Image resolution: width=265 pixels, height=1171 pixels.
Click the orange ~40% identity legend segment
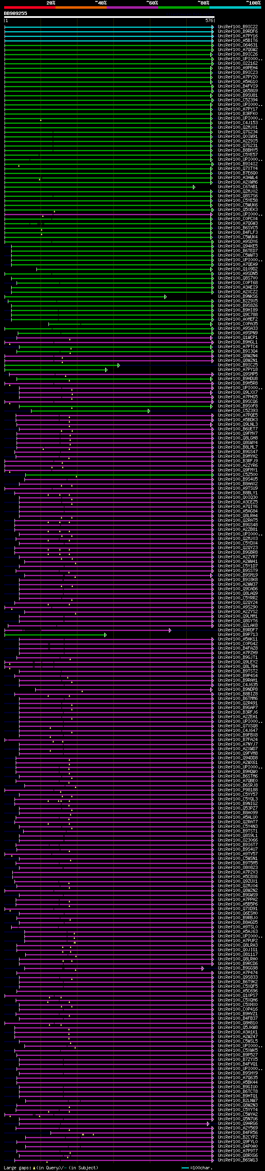coord(81,7)
